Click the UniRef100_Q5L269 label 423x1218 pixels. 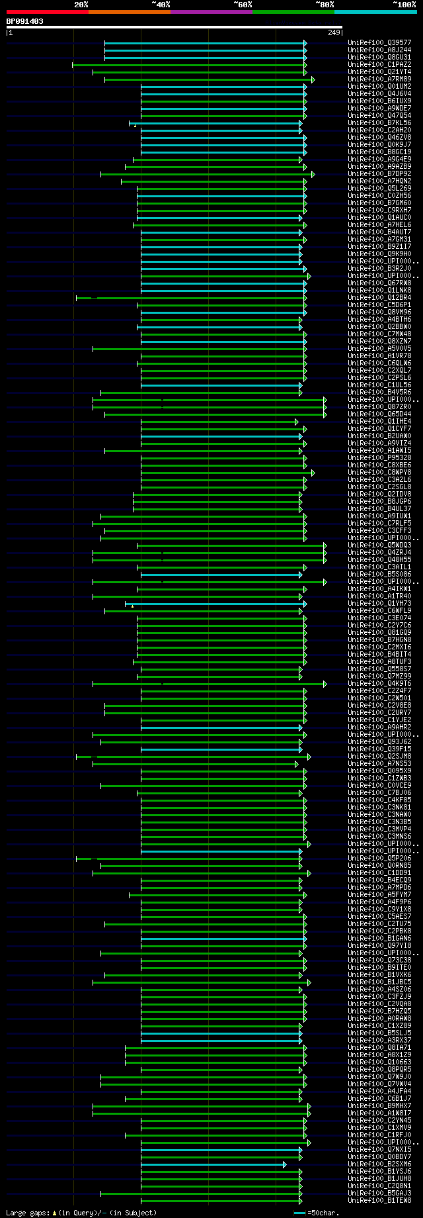pyautogui.click(x=379, y=188)
